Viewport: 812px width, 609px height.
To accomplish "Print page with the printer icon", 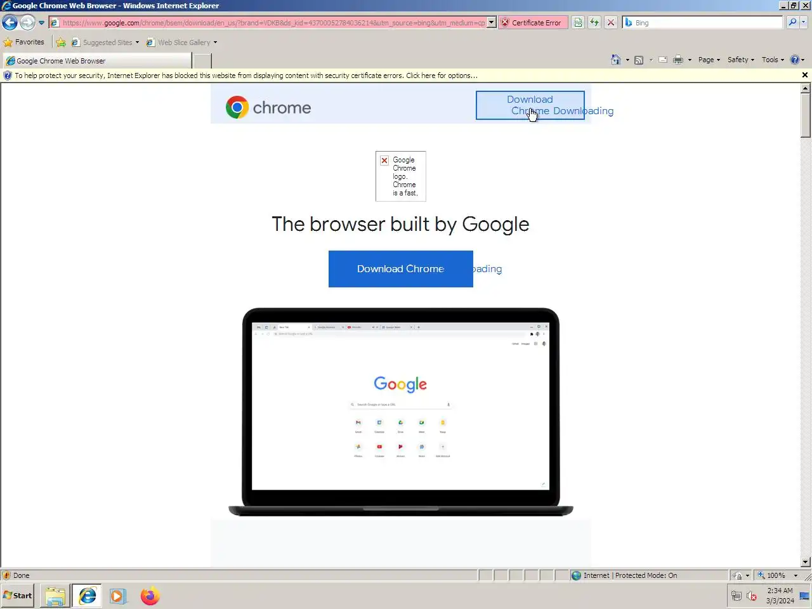I will (x=678, y=60).
